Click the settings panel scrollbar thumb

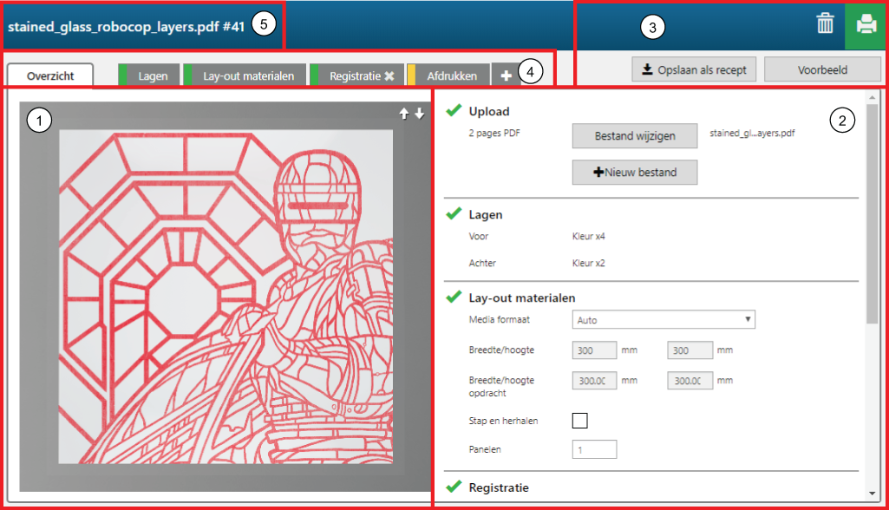872,213
